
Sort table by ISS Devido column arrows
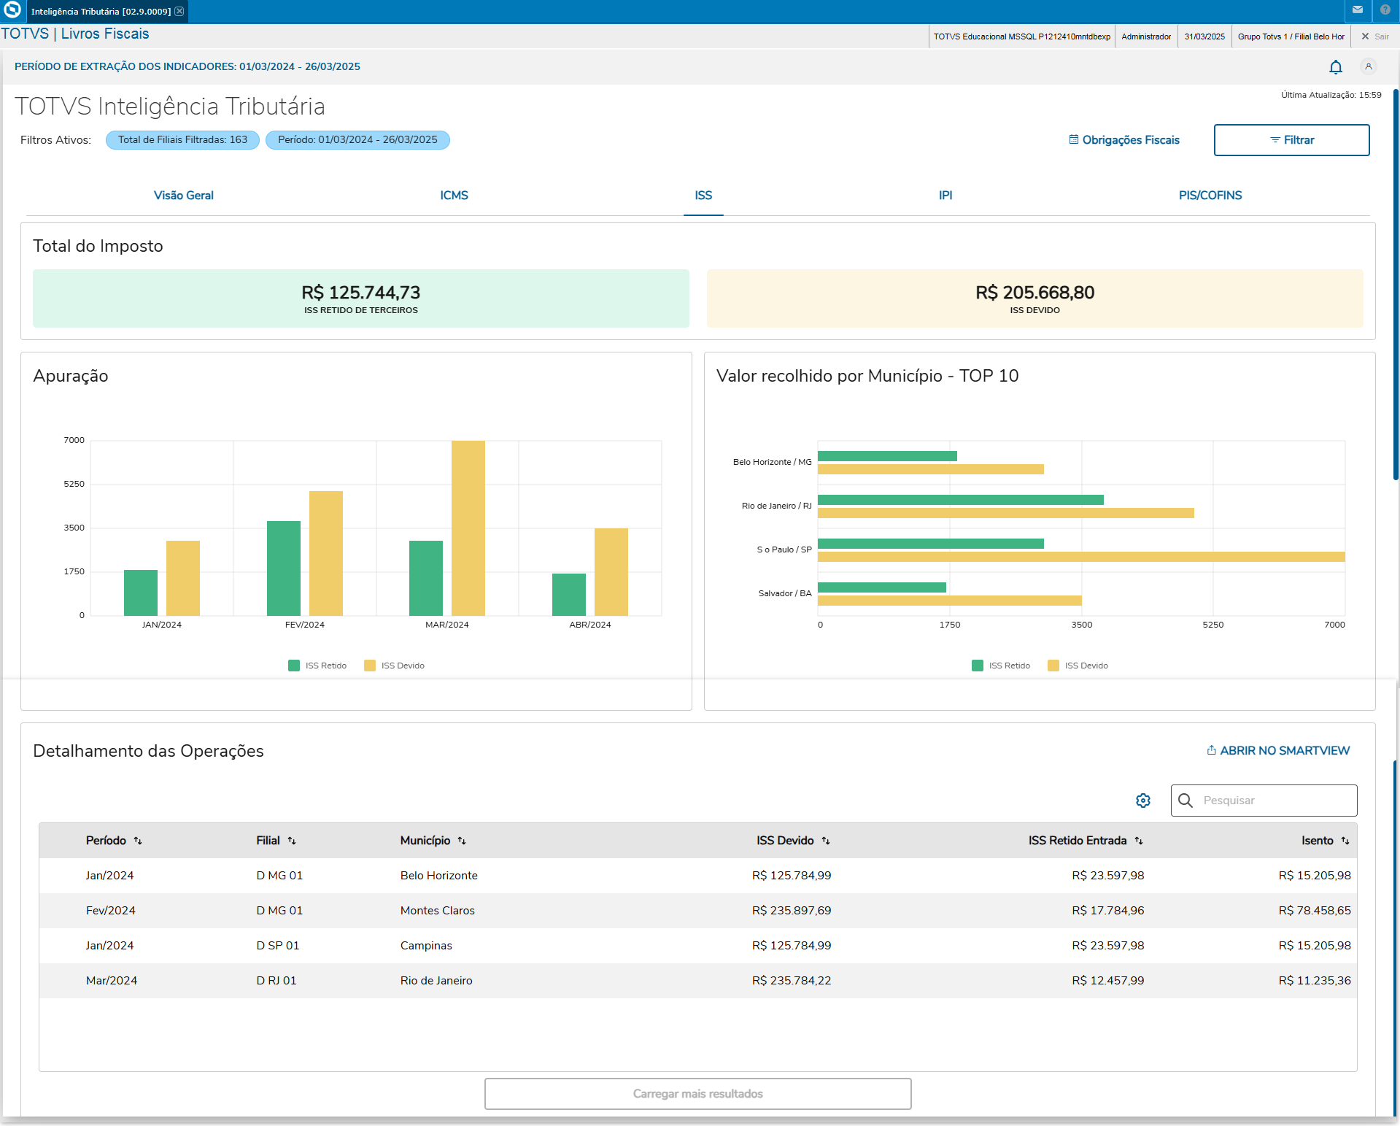[826, 841]
